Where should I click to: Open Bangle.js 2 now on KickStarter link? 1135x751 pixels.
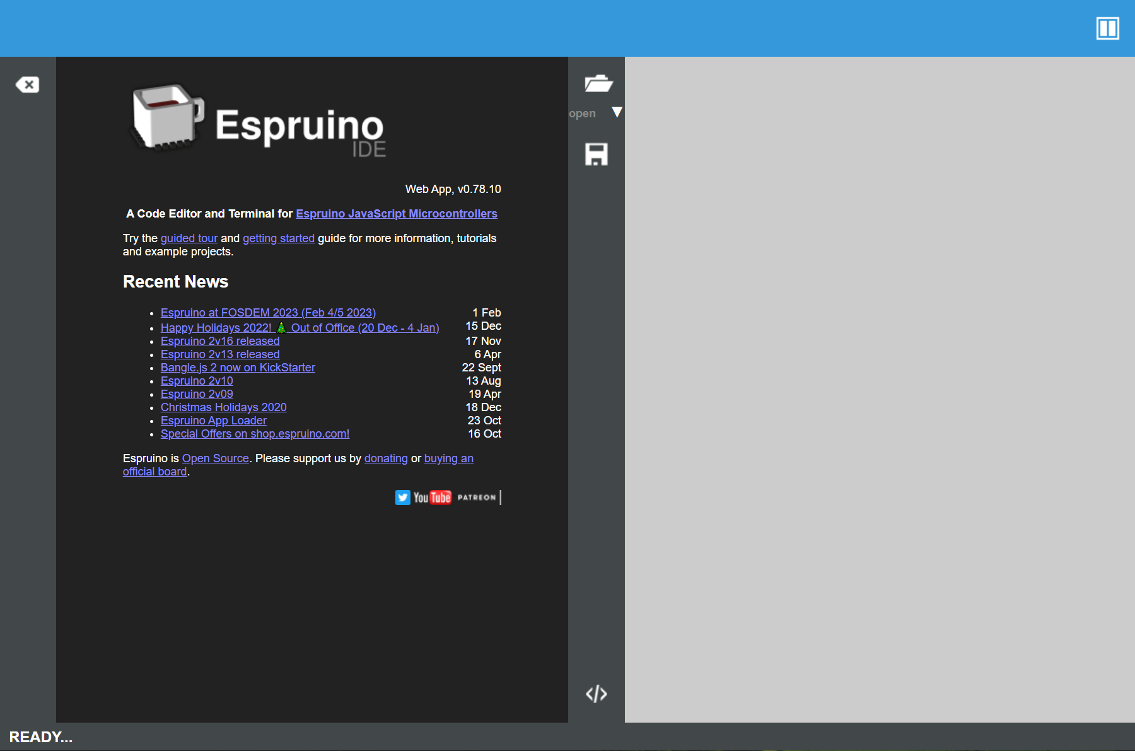238,368
